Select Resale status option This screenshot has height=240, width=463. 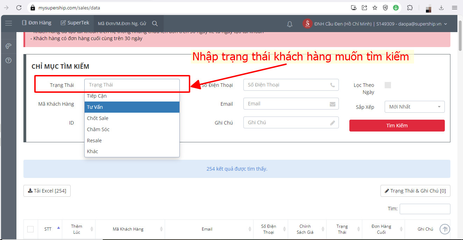132,141
